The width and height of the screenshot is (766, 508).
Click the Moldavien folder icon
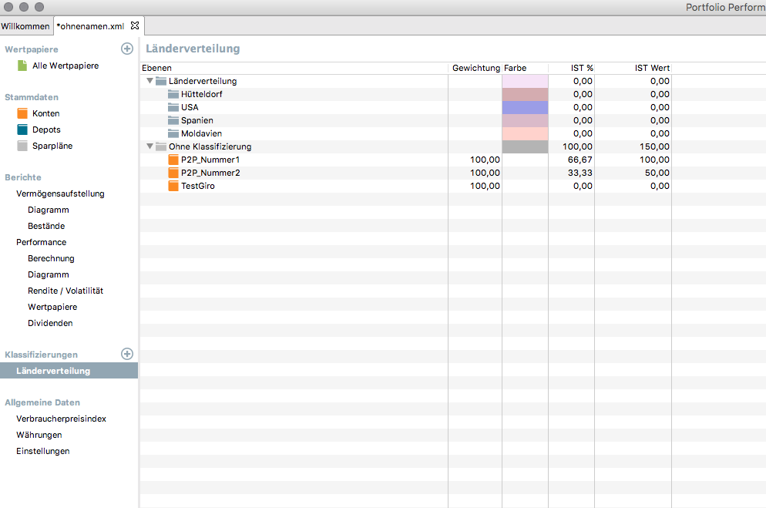click(x=173, y=134)
